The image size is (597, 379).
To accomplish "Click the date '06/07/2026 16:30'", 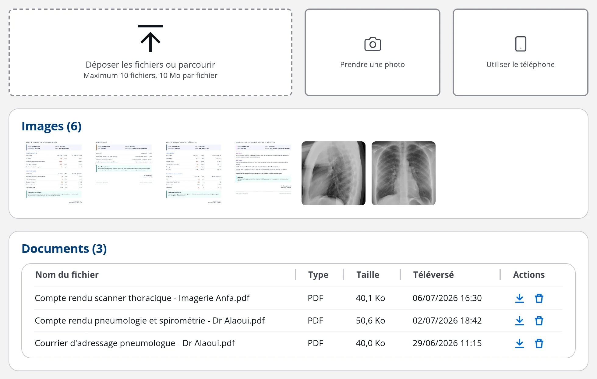I will click(447, 298).
